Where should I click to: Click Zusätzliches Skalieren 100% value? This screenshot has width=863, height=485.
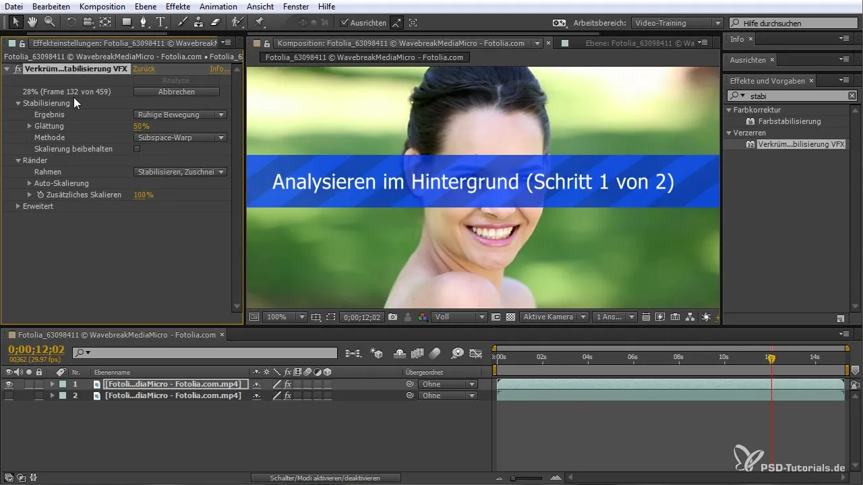[144, 195]
